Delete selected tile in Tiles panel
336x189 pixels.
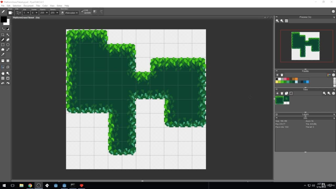(x=282, y=93)
